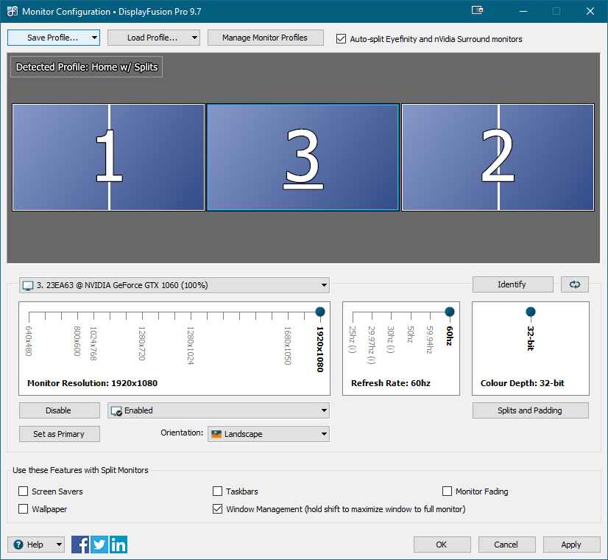Enable Monitor Fading checkbox
The width and height of the screenshot is (608, 560).
(448, 491)
